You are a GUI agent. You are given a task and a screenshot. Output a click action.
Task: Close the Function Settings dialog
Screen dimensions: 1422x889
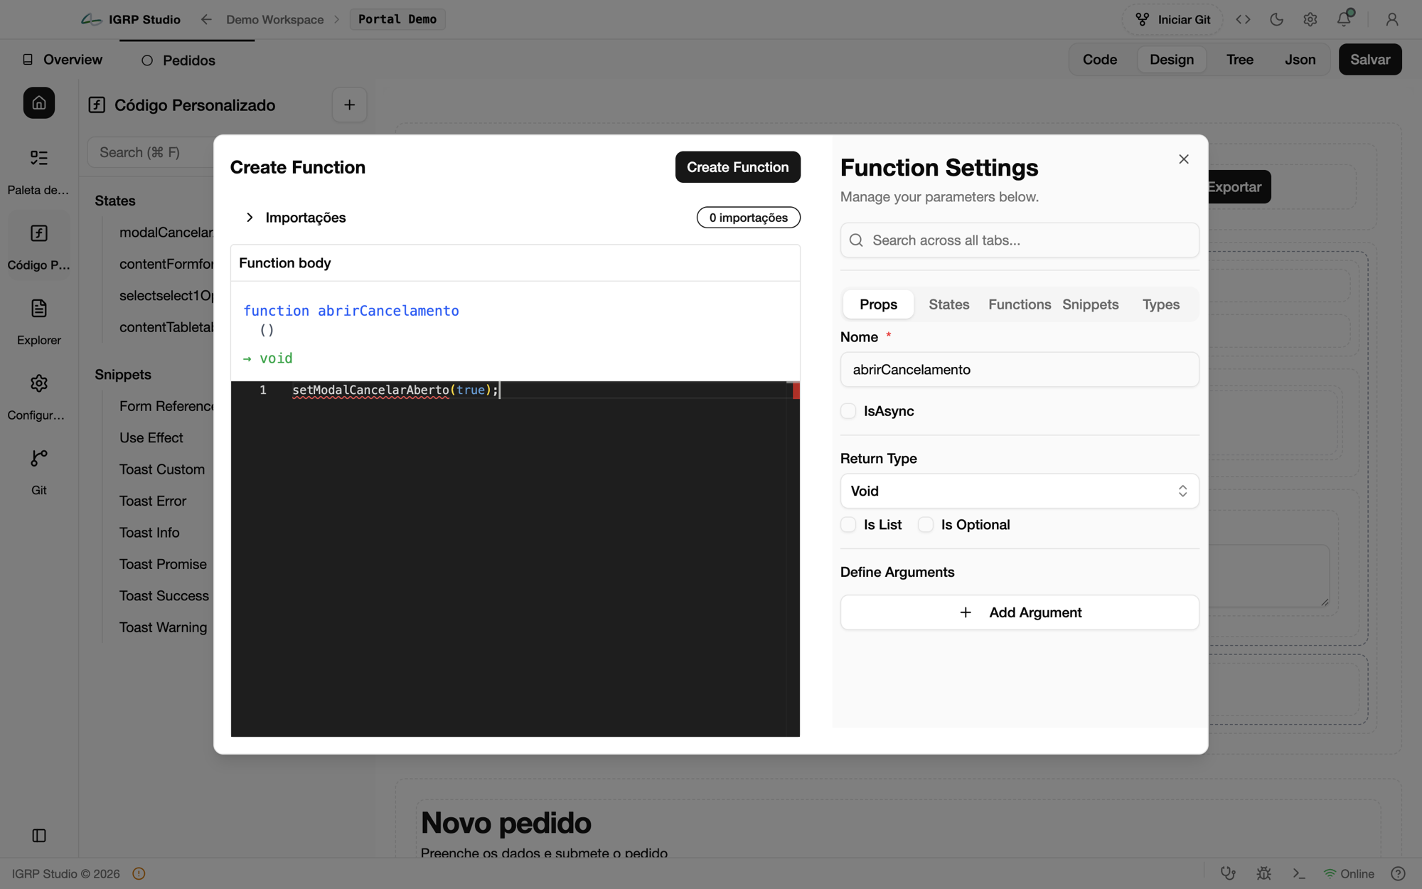click(1184, 159)
